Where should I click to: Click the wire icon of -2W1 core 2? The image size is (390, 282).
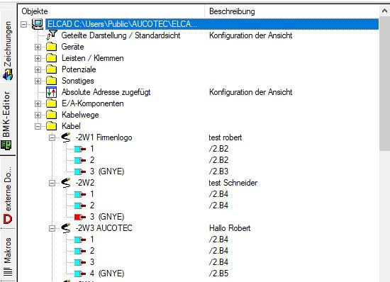[x=80, y=160]
